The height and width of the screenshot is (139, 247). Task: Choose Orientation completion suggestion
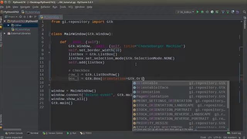(x=179, y=92)
